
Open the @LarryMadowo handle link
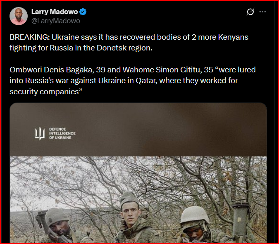coord(56,21)
